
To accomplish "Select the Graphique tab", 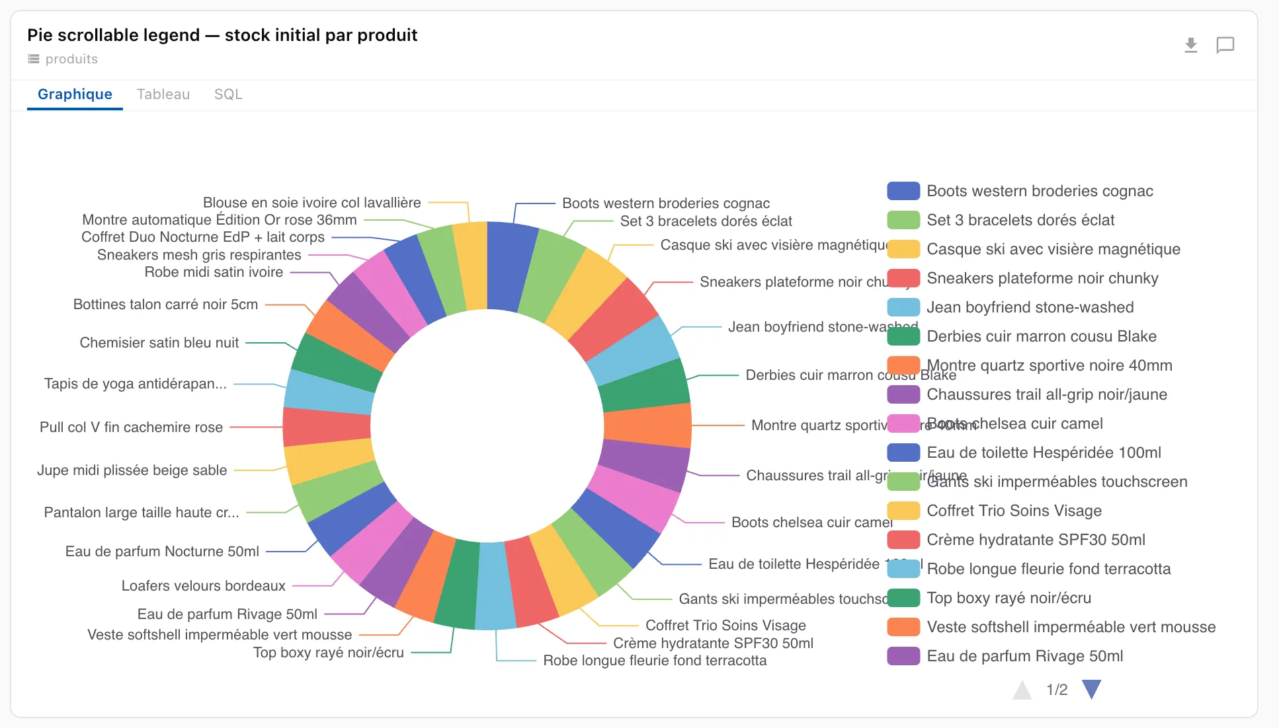I will [x=75, y=94].
